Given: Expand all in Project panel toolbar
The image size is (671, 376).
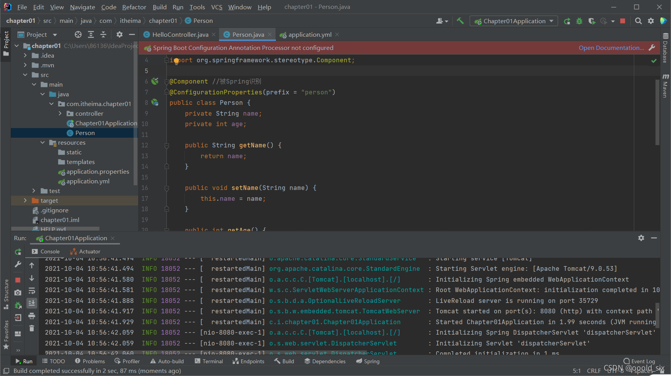Looking at the screenshot, I should click(91, 34).
